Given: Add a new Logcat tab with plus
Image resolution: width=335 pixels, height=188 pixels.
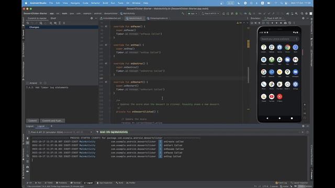Looking at the screenshot, I should (x=51, y=126).
